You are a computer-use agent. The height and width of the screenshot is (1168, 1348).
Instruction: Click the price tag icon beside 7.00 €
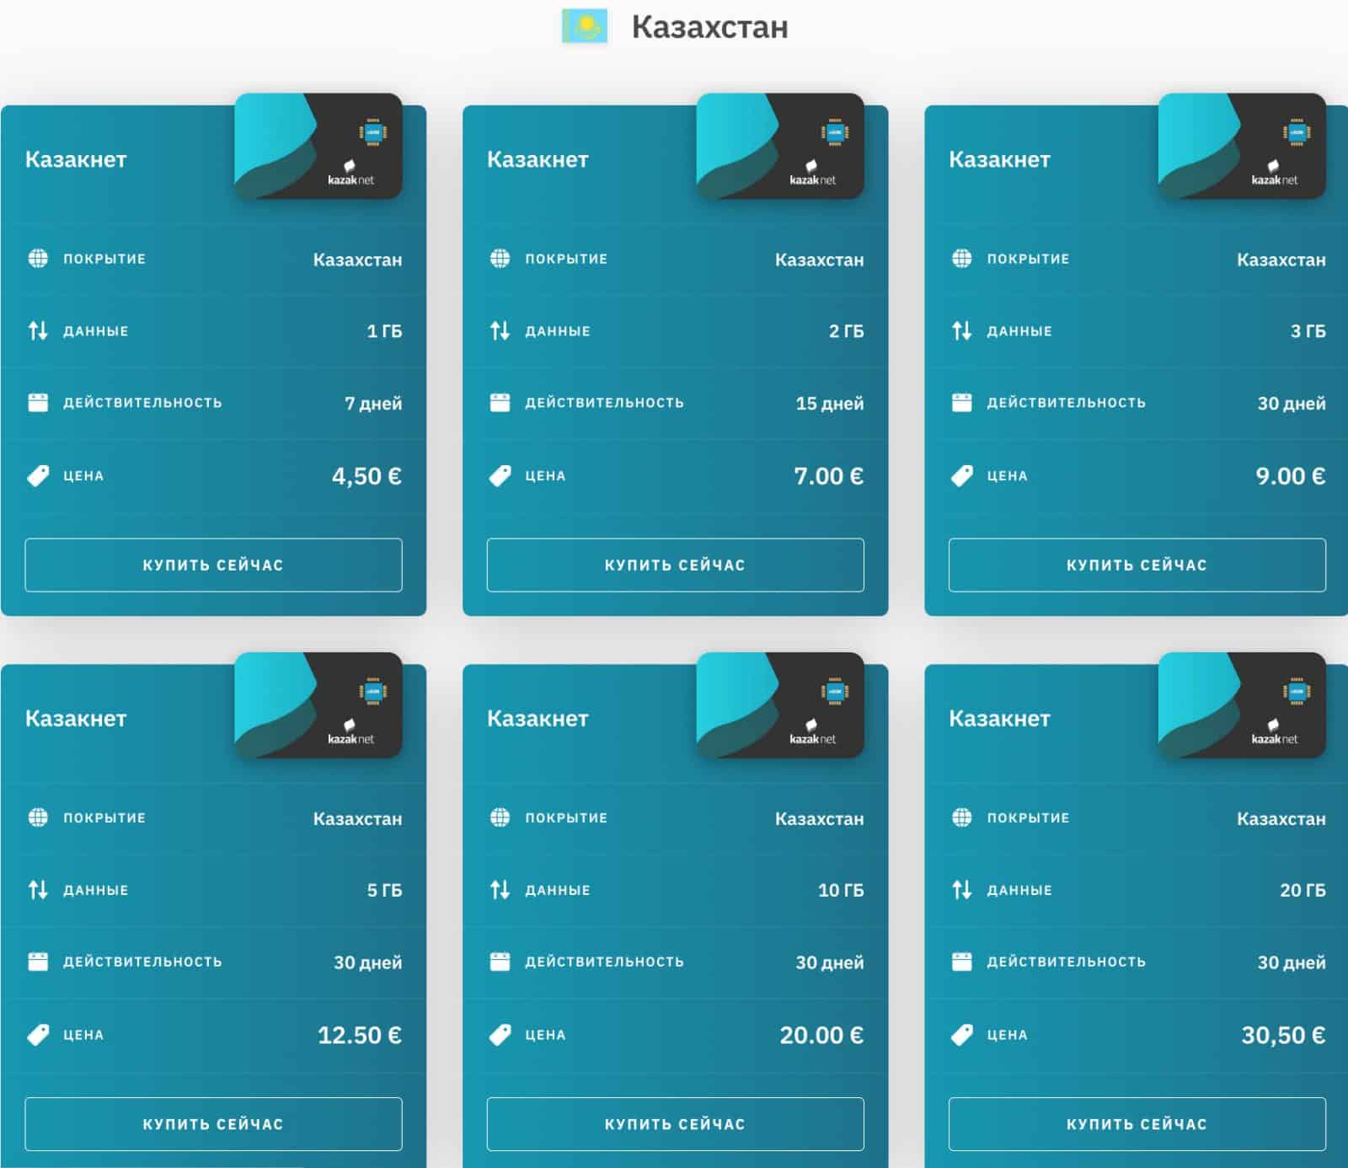tap(500, 475)
